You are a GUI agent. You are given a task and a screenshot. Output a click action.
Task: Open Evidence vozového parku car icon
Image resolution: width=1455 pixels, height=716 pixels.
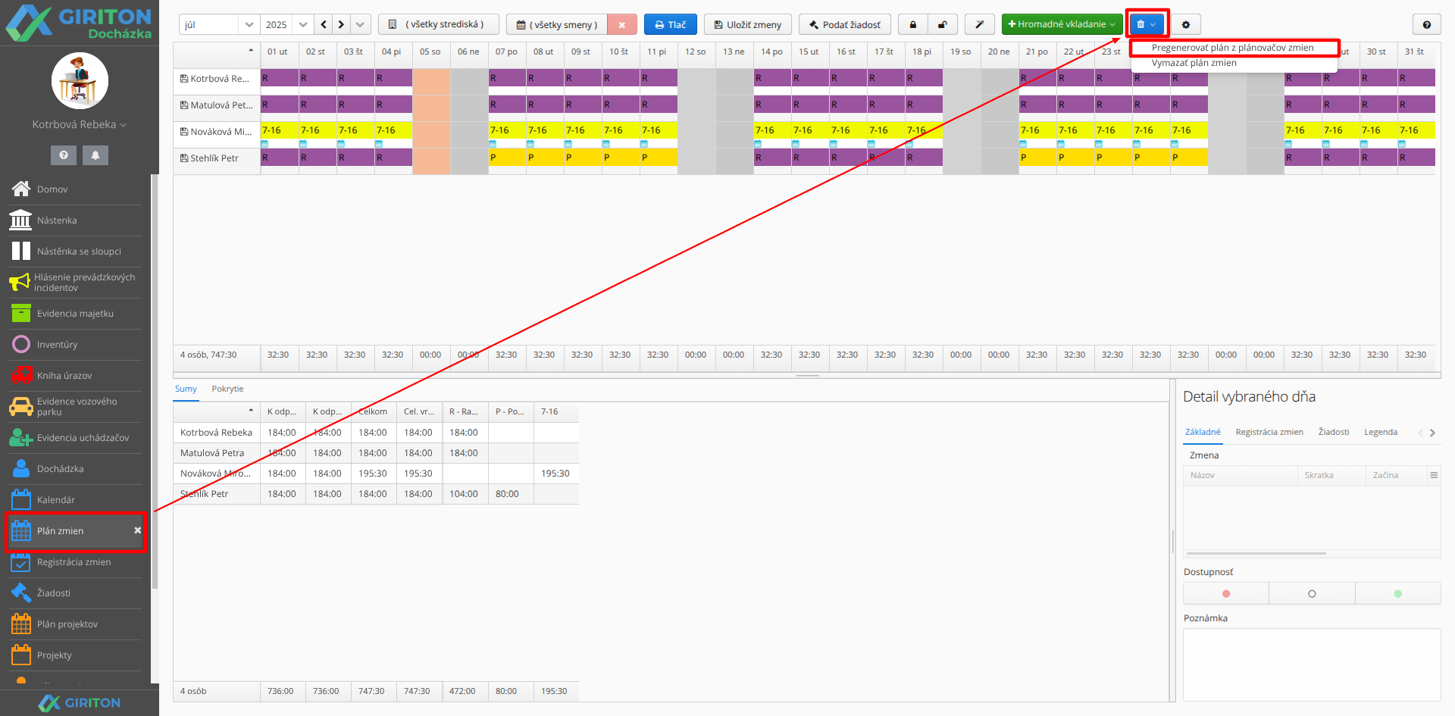point(21,407)
